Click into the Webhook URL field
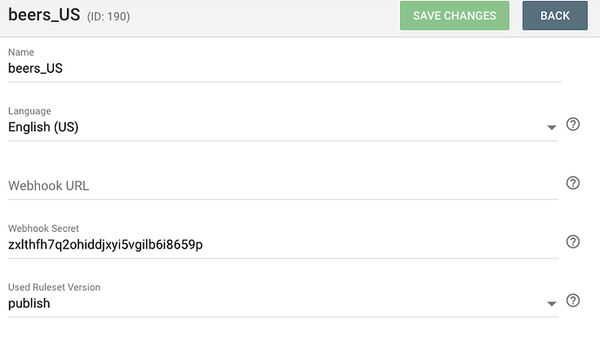600x337 pixels. click(283, 186)
